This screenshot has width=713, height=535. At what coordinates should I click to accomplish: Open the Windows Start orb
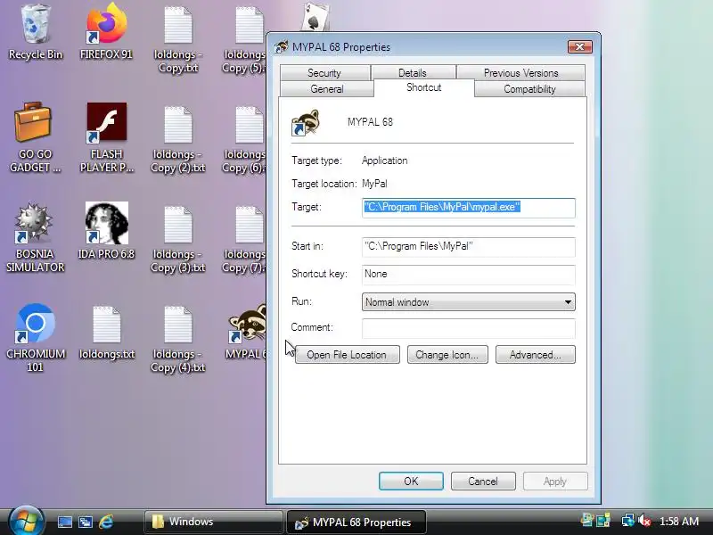click(26, 521)
